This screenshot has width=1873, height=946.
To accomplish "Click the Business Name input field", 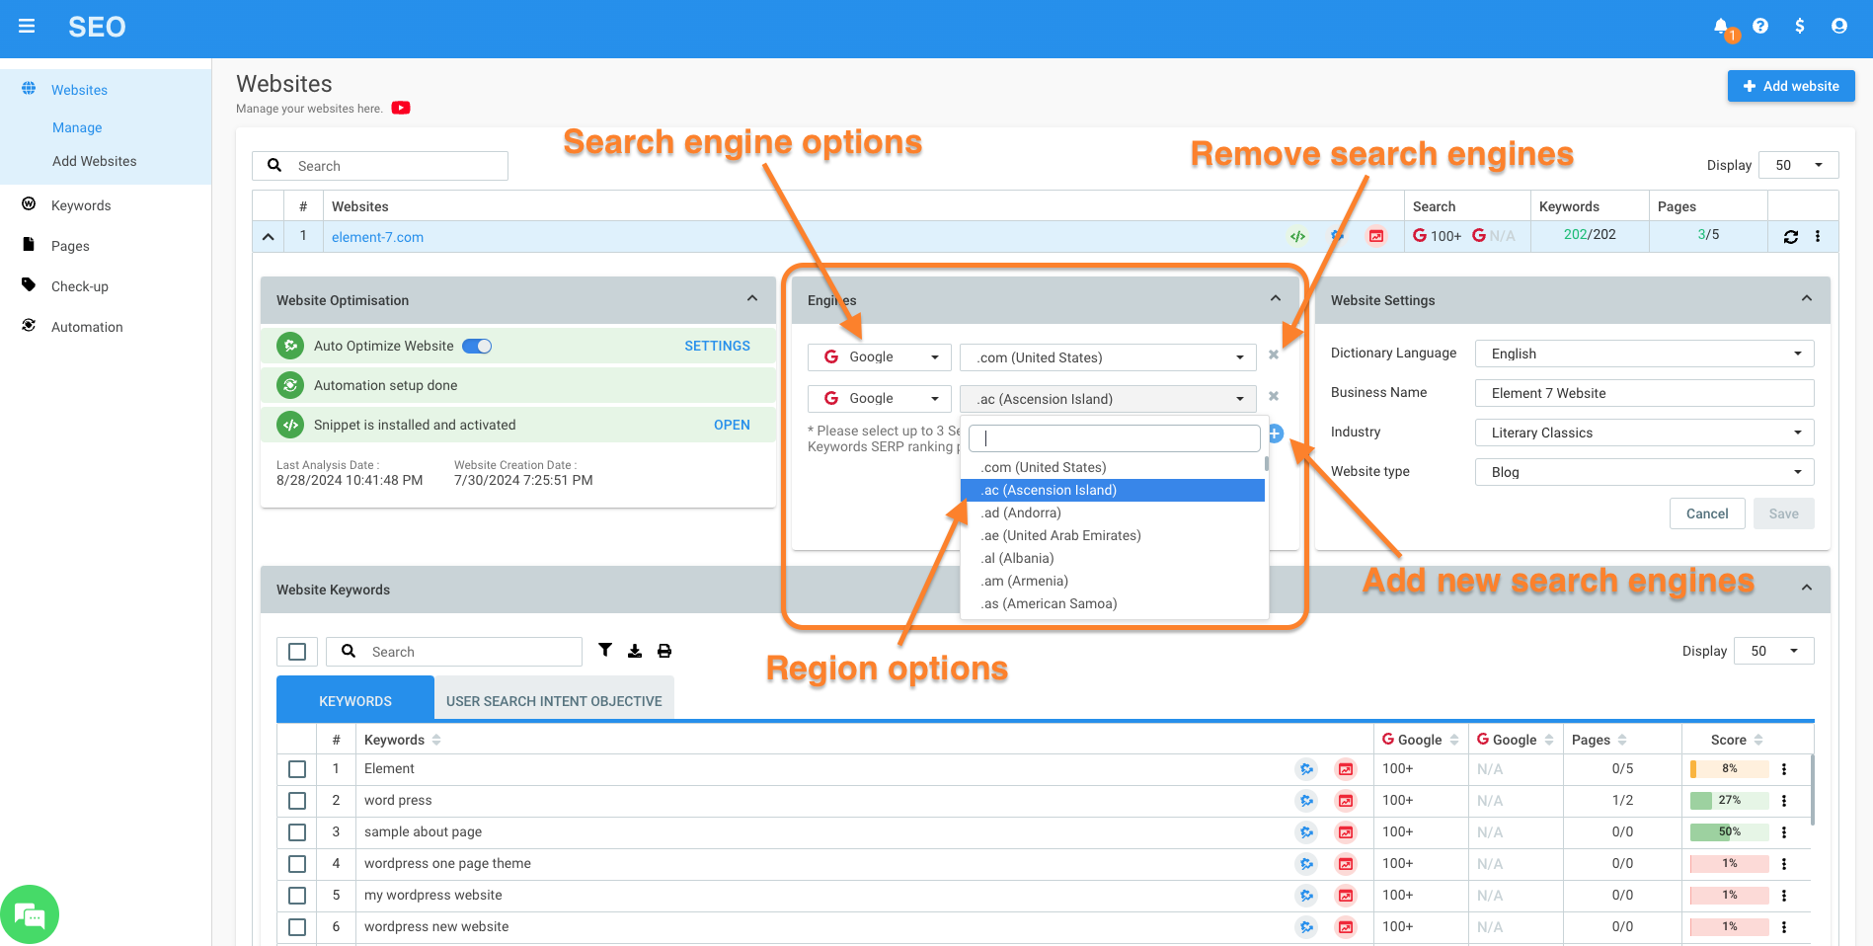I will 1644,393.
